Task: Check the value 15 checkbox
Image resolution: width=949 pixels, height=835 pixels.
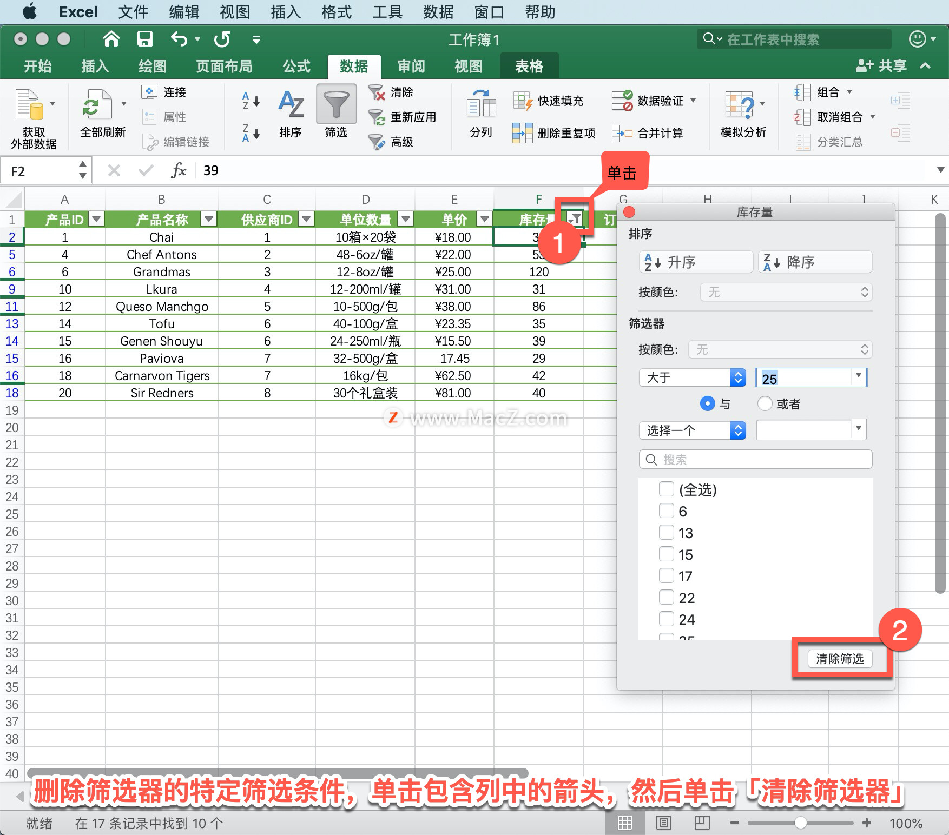Action: pyautogui.click(x=667, y=554)
